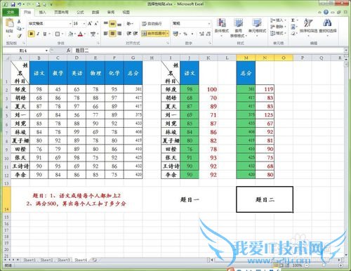
Task: Click the Increase Font Size icon
Action: (x=90, y=24)
